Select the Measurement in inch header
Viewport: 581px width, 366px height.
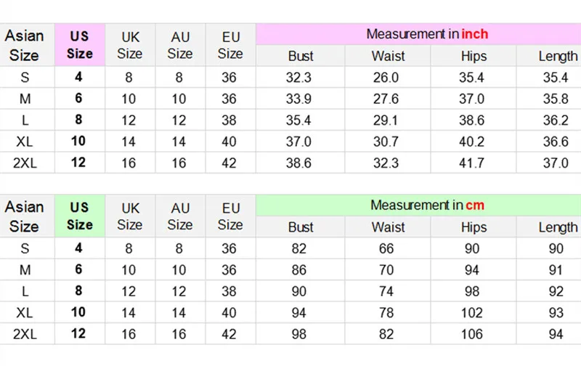coord(427,34)
